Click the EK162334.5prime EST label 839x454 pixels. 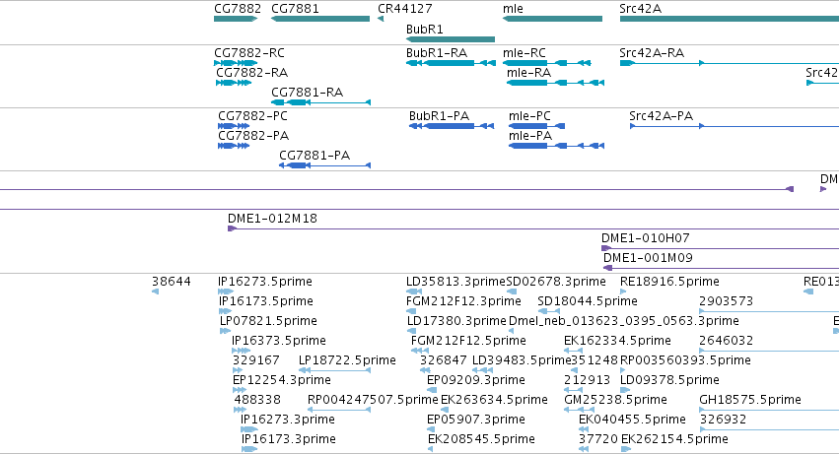617,341
